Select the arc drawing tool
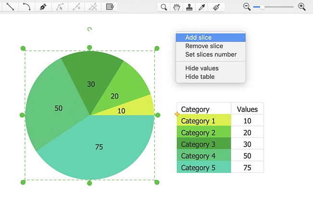This screenshot has height=208, width=313. [x=26, y=7]
